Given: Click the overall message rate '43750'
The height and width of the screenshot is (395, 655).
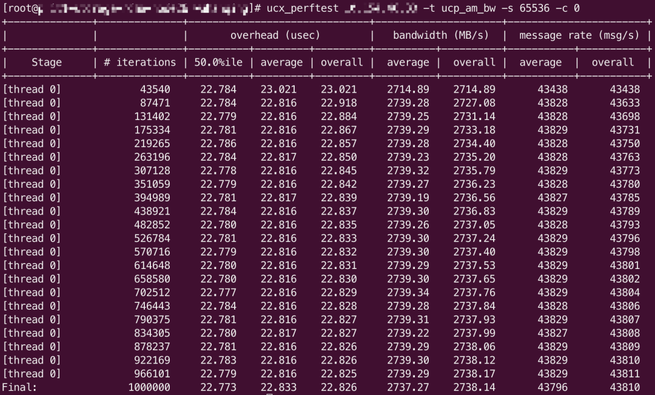Looking at the screenshot, I should pyautogui.click(x=625, y=144).
